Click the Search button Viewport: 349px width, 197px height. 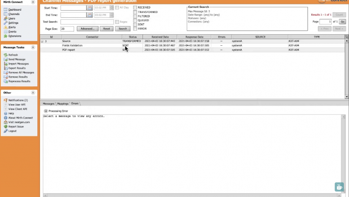[123, 29]
